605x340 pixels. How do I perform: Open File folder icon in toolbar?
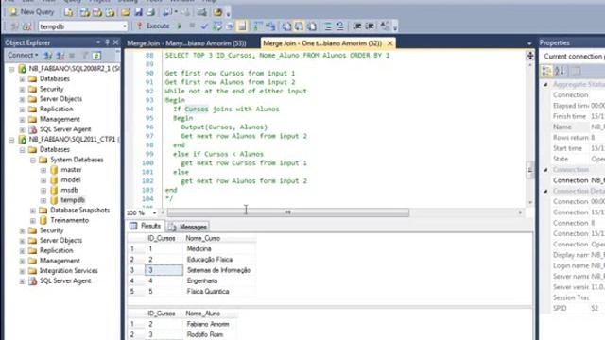[126, 12]
